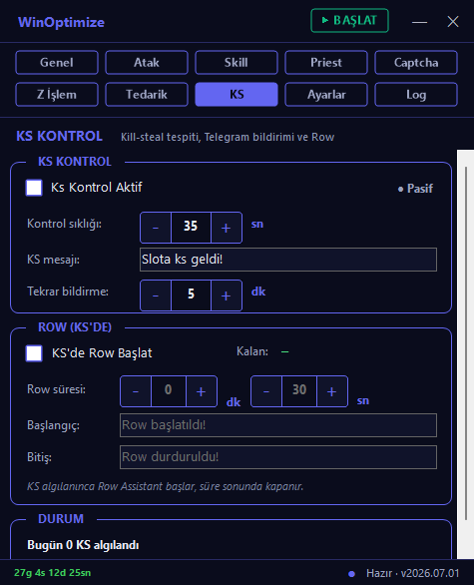Start the bot with BAŞLAT button
The height and width of the screenshot is (585, 474).
[x=349, y=21]
